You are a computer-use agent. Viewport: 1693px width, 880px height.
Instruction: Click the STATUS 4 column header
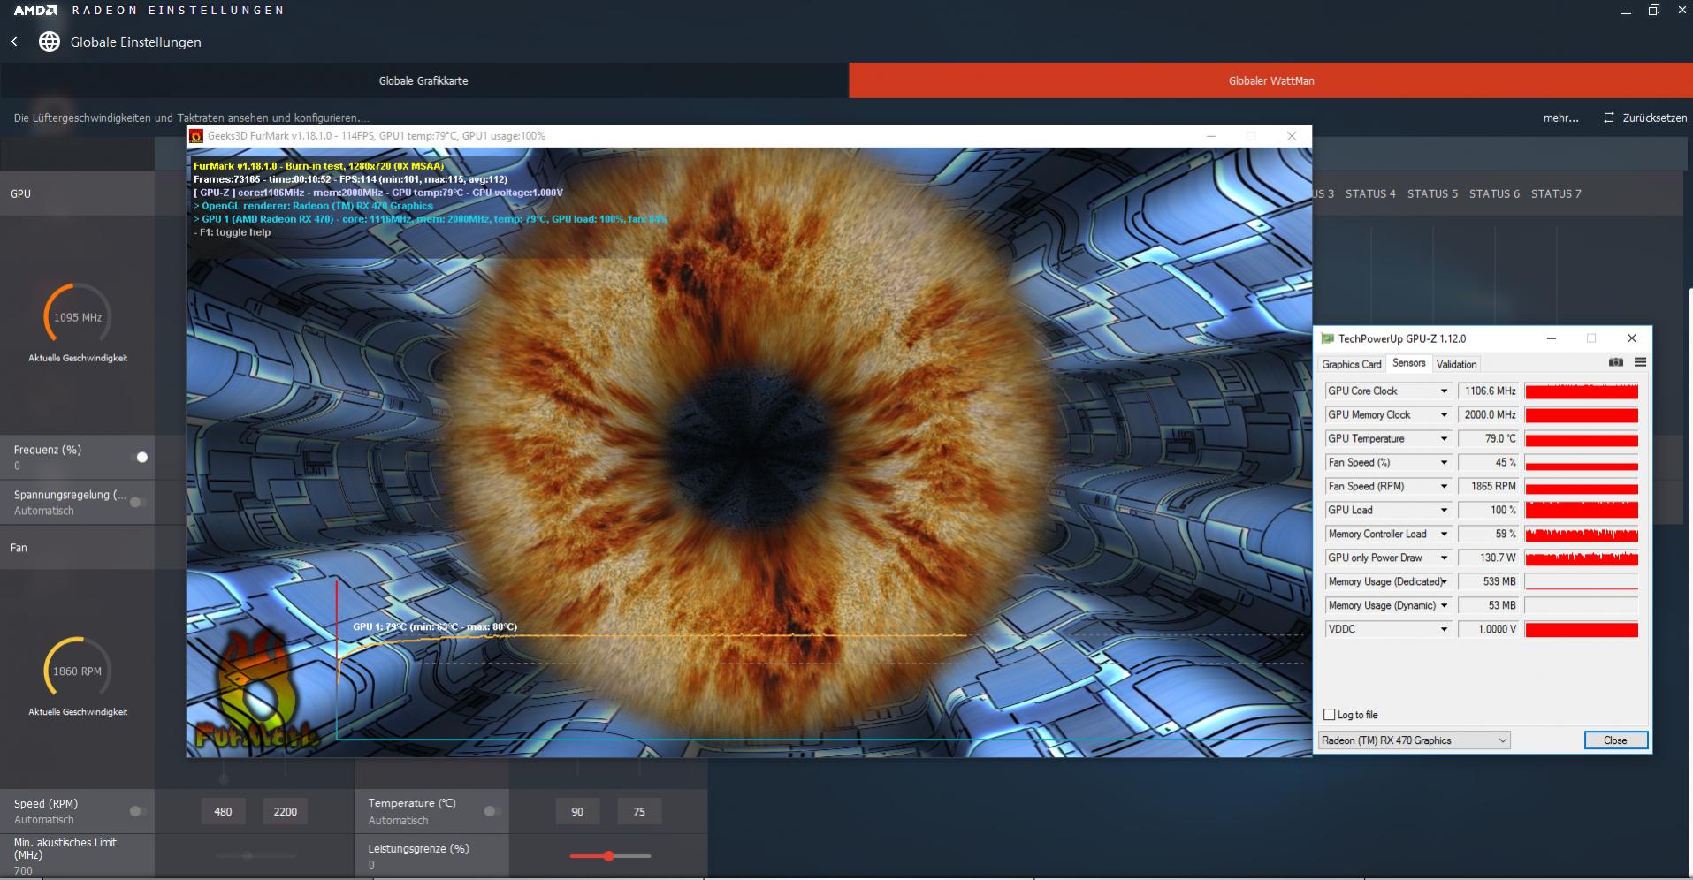[1370, 193]
